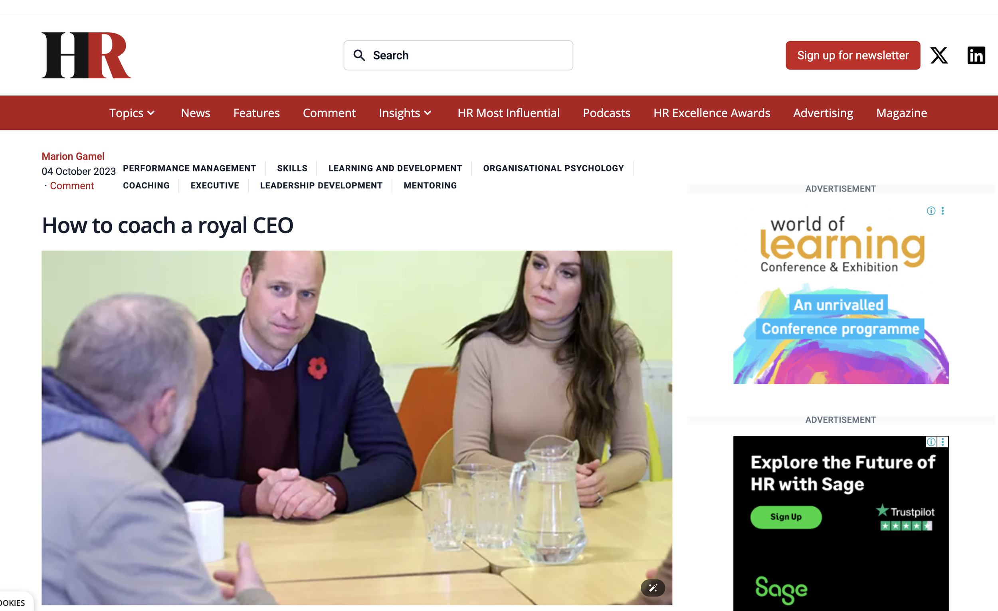Open the X (Twitter) social icon
The width and height of the screenshot is (998, 611).
939,55
